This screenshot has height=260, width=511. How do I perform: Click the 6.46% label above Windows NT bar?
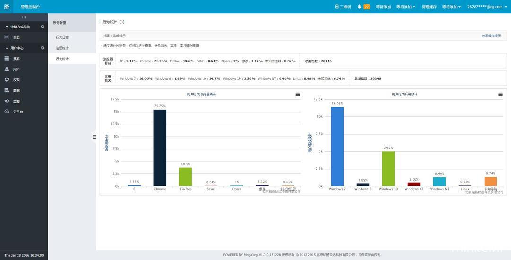pyautogui.click(x=439, y=174)
